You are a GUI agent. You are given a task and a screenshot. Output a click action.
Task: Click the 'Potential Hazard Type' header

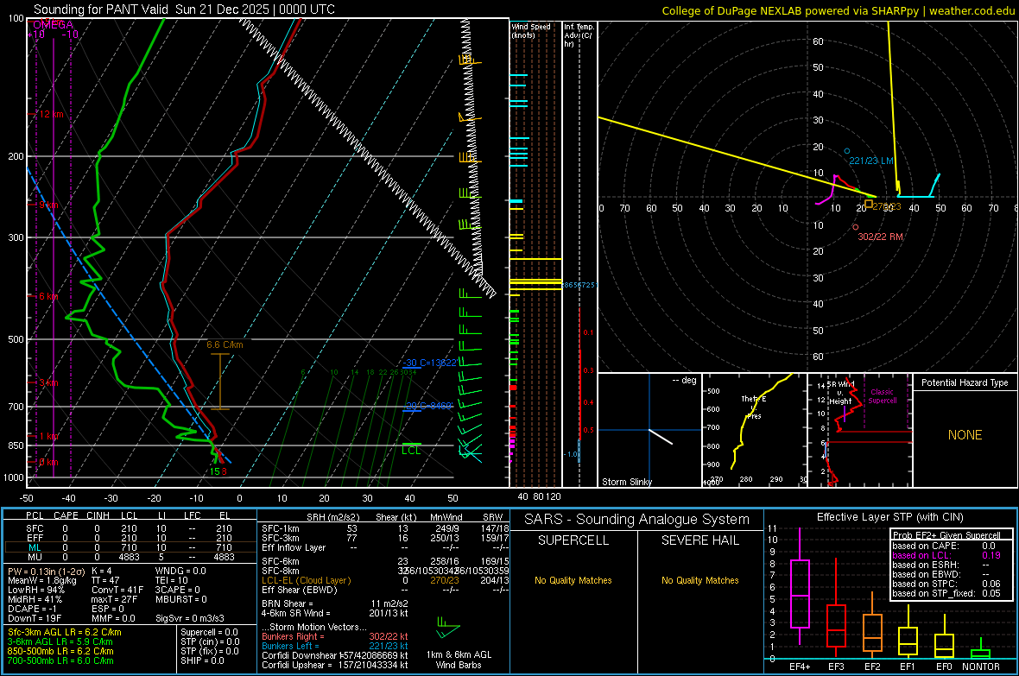pyautogui.click(x=965, y=382)
